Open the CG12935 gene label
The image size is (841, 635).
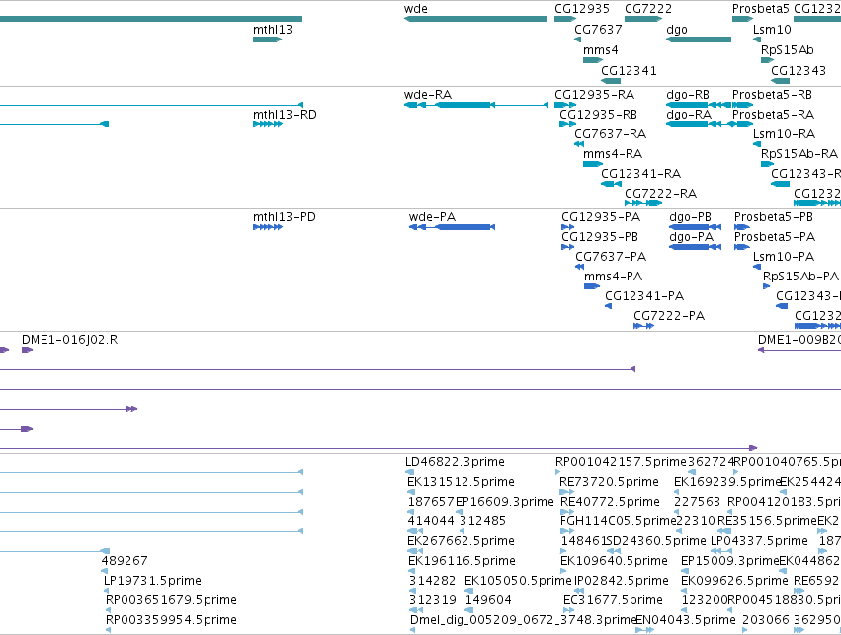582,9
